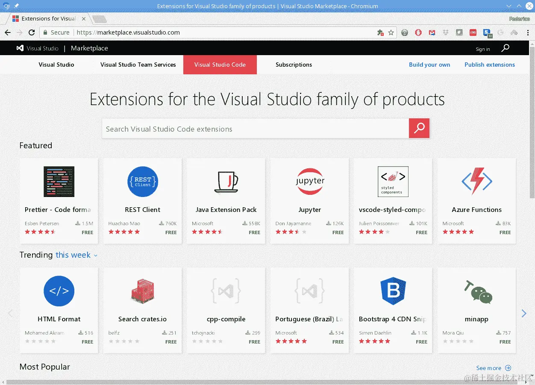Click 'Esben Petersen' publisher name
Screen dimensions: 535x385
42,223
